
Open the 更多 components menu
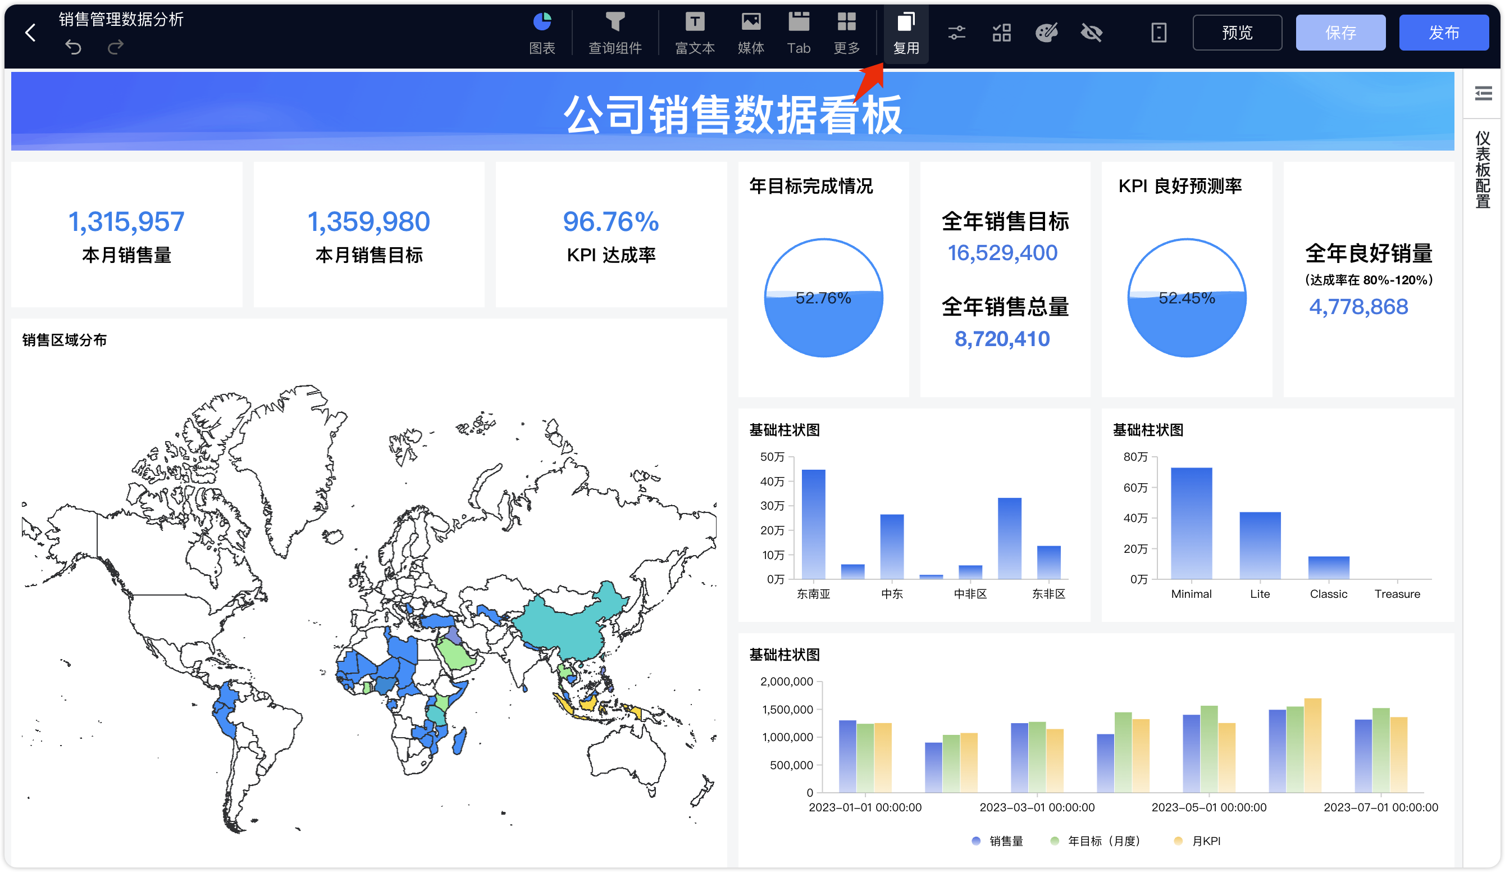click(846, 33)
